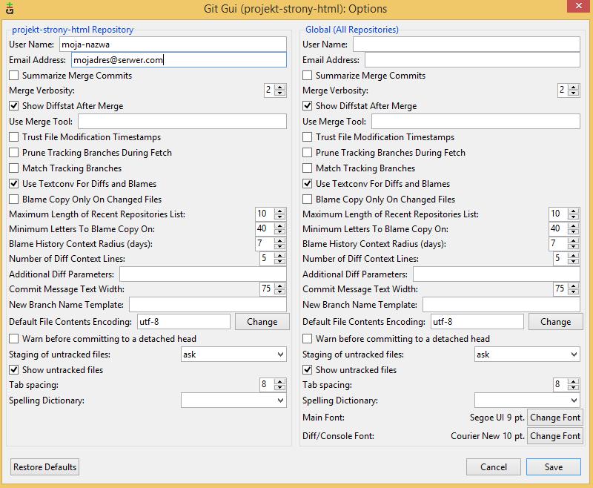Click repository Merge Verbosity value box

(269, 90)
